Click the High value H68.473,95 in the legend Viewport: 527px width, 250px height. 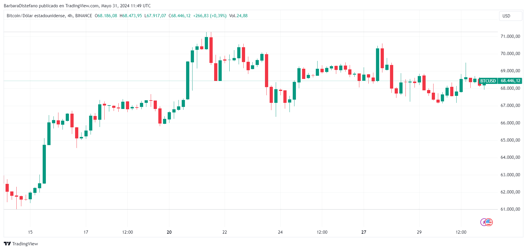131,16
